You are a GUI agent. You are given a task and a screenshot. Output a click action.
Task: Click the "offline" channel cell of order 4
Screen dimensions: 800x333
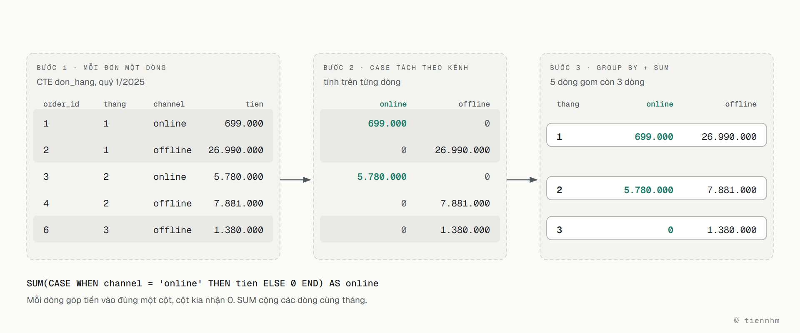172,204
